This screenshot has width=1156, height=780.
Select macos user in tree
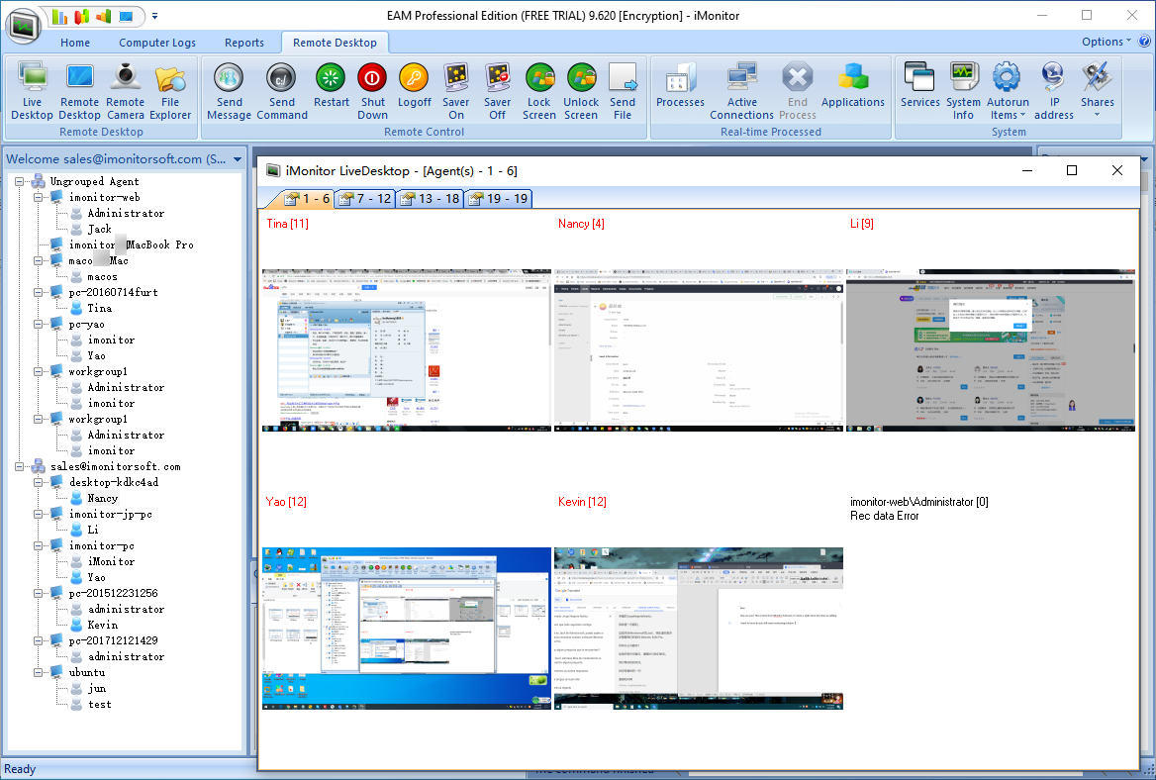[x=102, y=276]
